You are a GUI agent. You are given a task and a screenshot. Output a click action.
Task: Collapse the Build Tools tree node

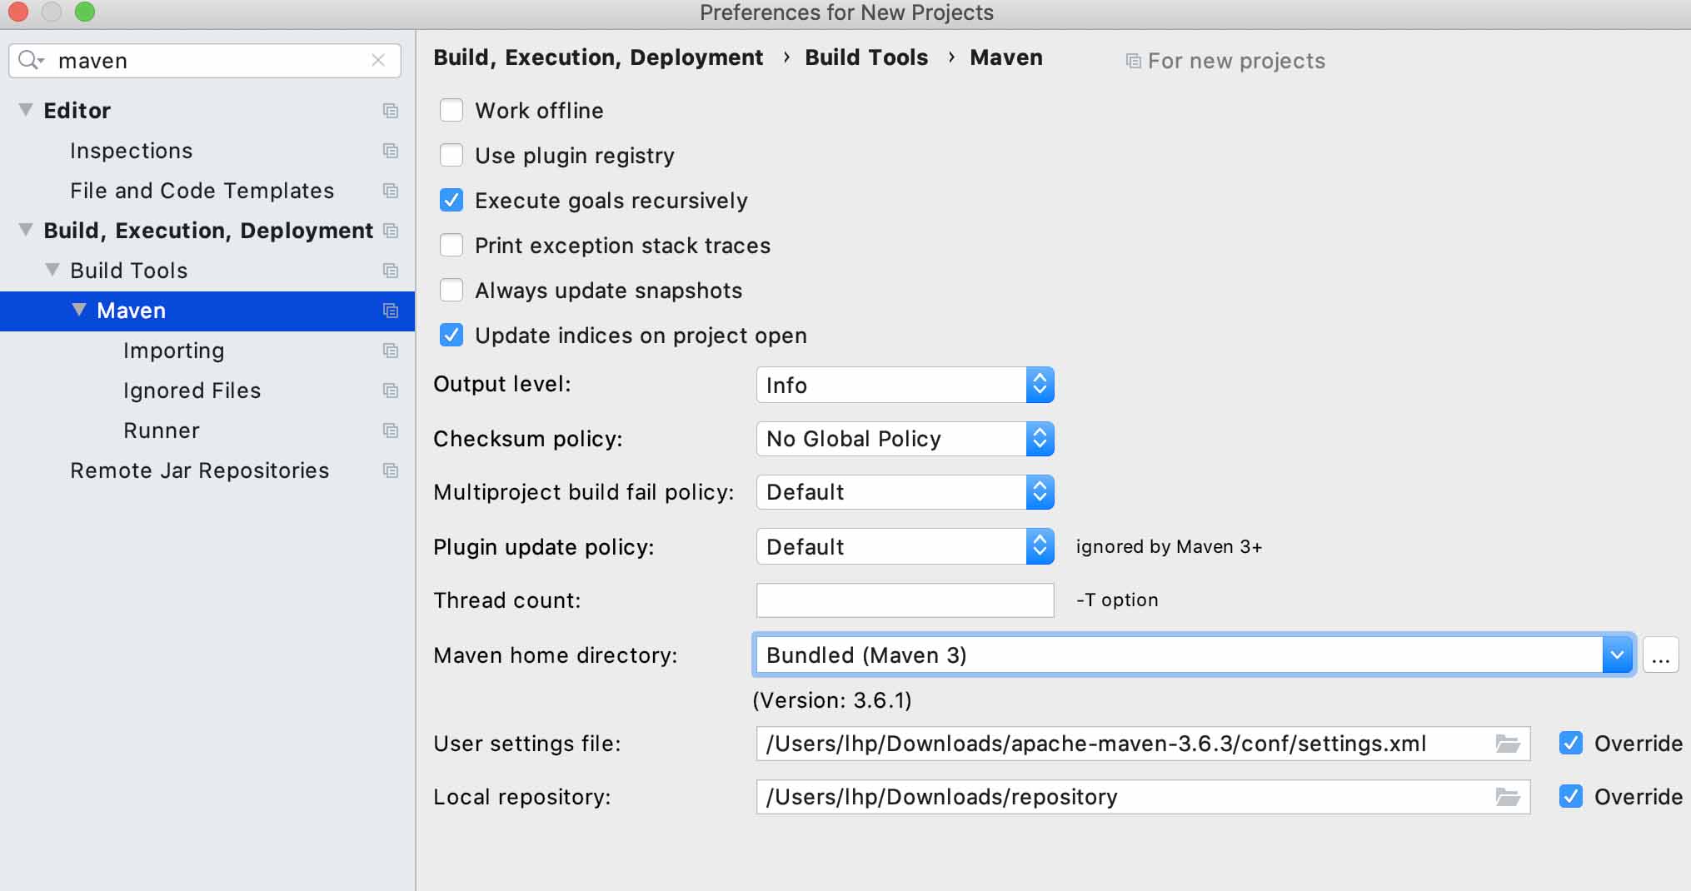tap(52, 270)
